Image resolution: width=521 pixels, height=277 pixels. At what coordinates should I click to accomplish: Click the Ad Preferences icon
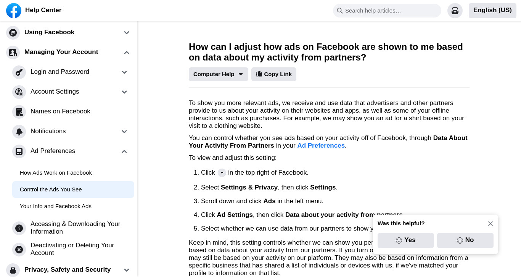coord(19,151)
